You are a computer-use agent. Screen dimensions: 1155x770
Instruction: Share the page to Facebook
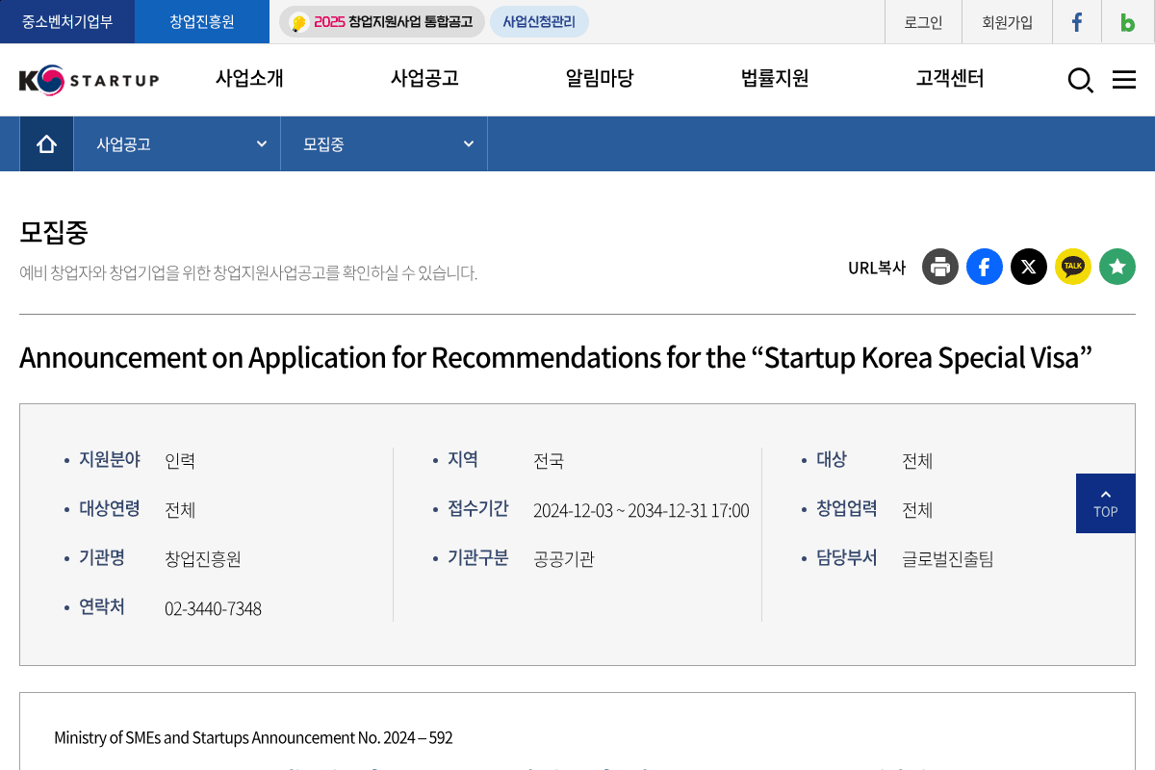(x=984, y=267)
